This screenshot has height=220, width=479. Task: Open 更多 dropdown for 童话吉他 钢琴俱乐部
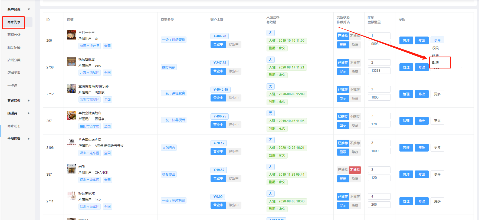tap(437, 94)
